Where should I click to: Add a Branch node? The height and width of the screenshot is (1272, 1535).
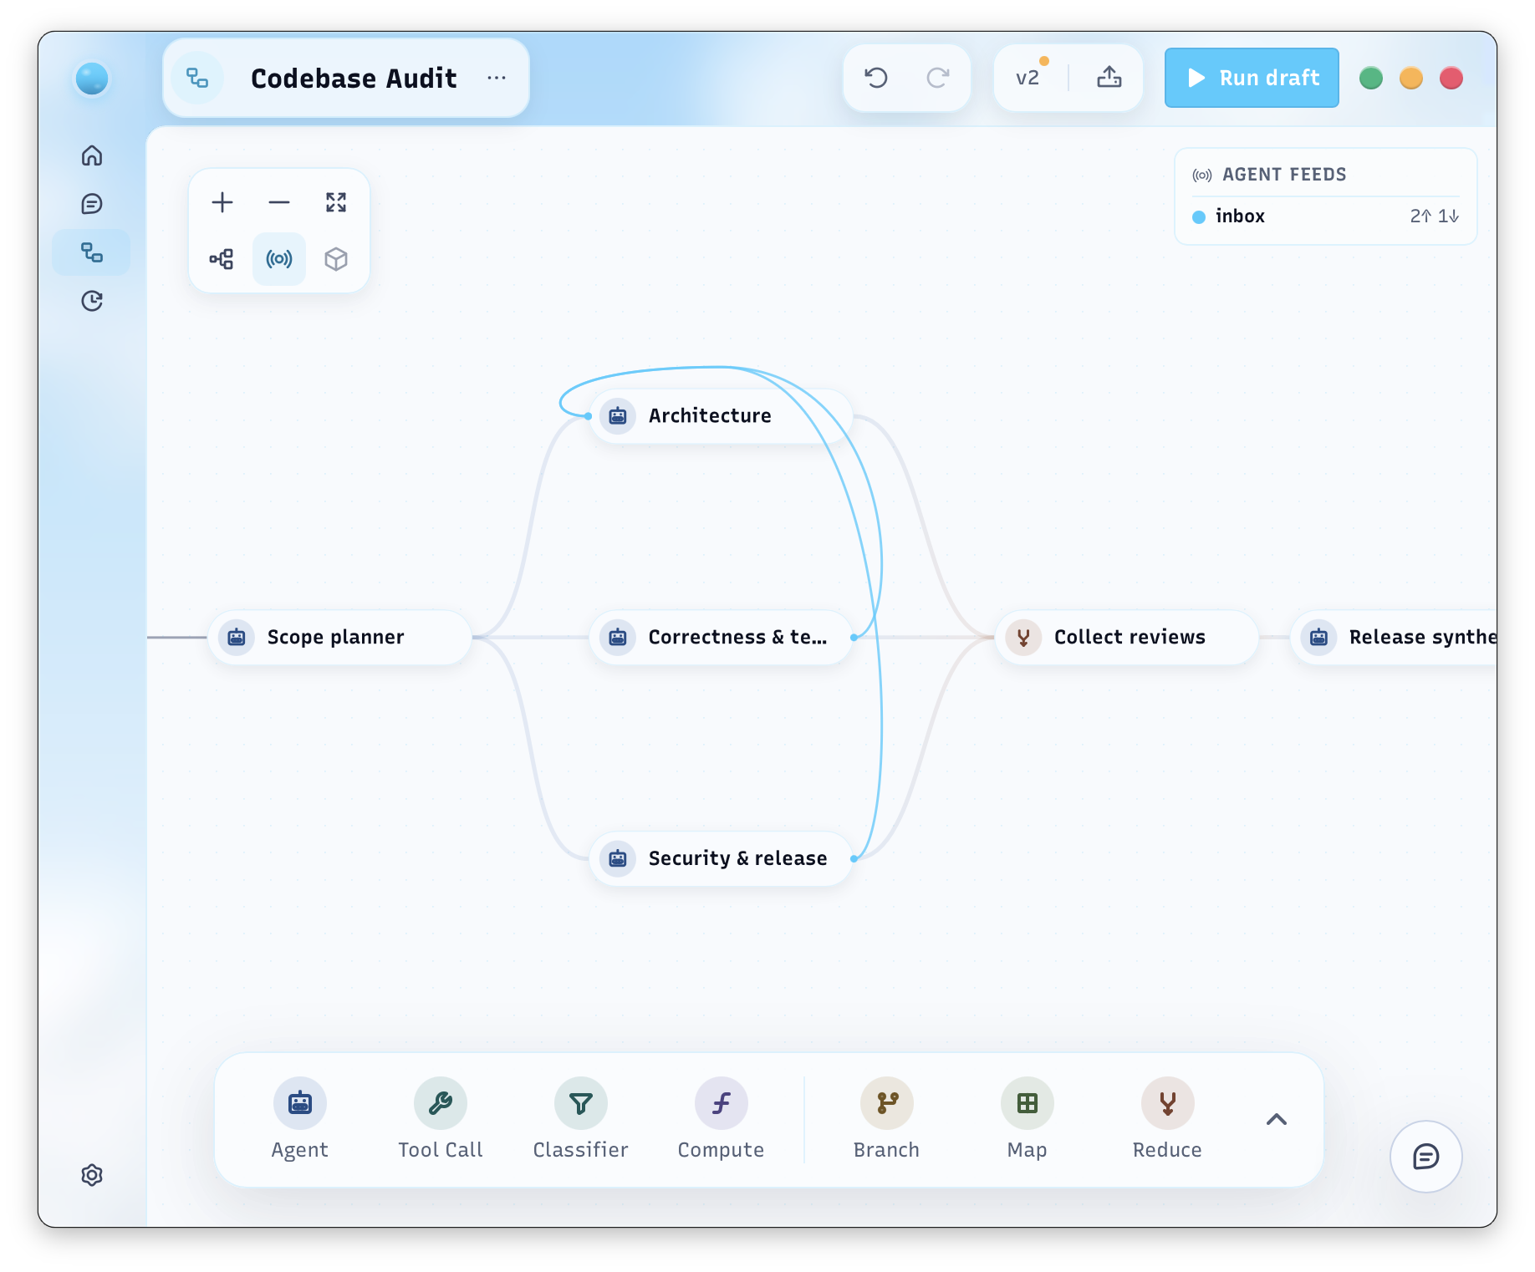click(x=887, y=1119)
